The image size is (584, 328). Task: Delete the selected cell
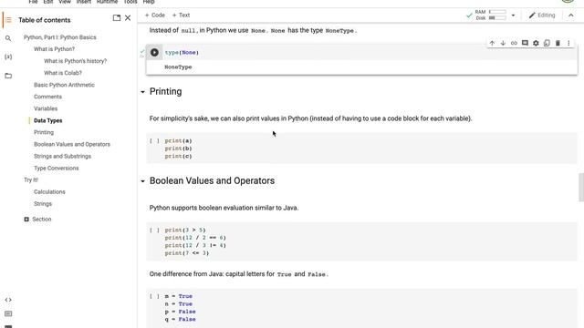click(558, 43)
